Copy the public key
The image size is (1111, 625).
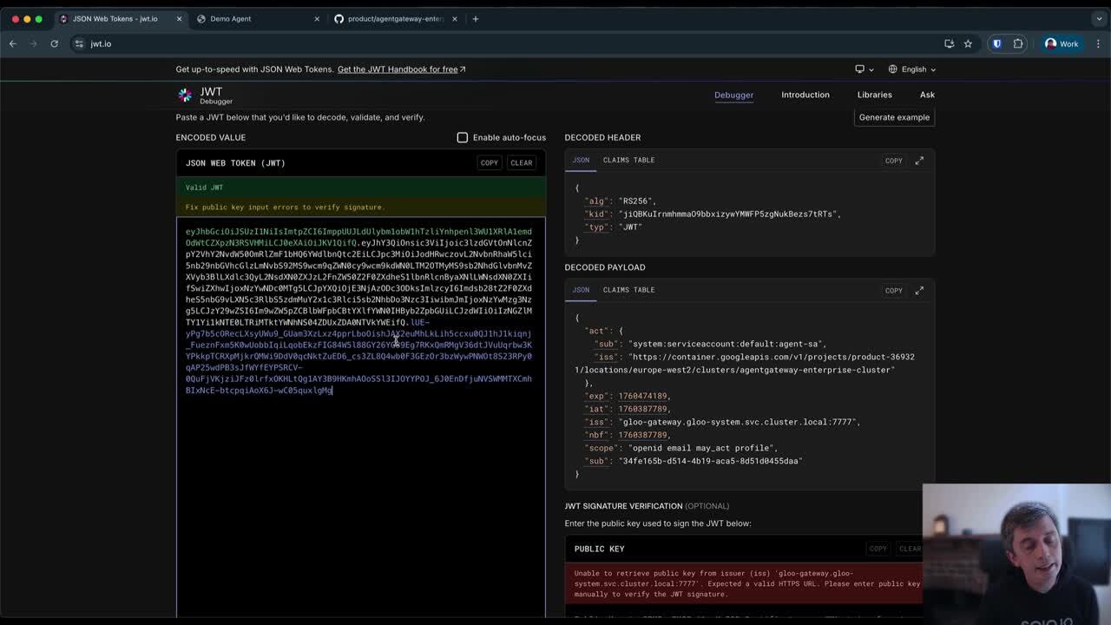pyautogui.click(x=878, y=549)
